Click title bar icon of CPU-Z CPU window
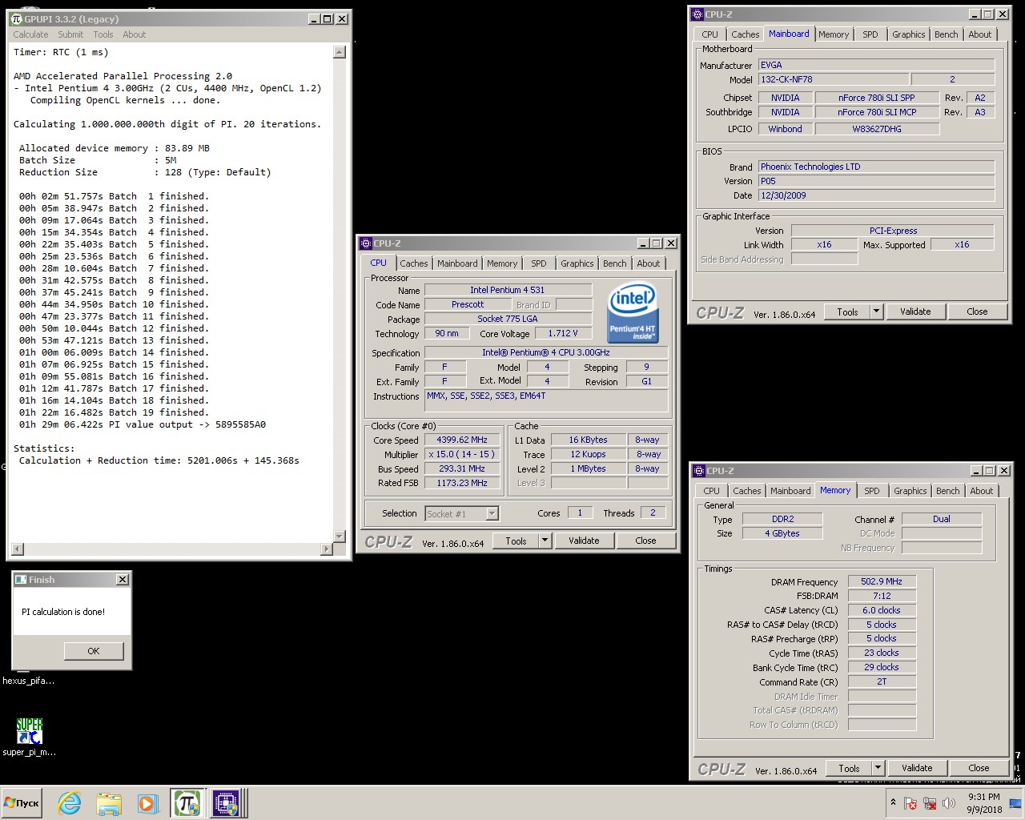 point(366,243)
